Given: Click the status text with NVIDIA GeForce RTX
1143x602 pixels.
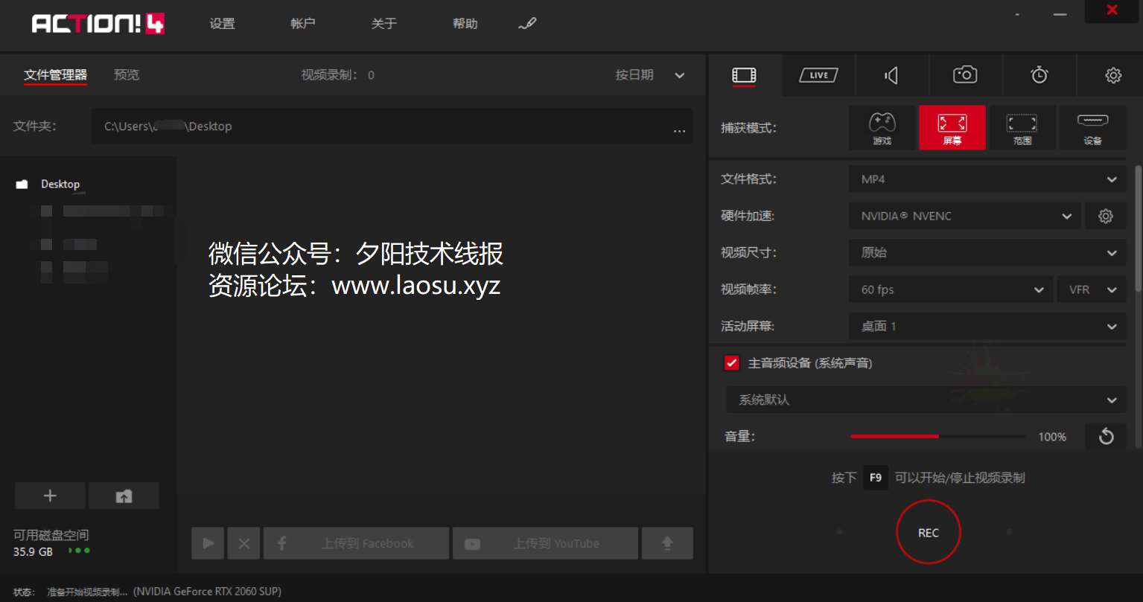Looking at the screenshot, I should tap(164, 592).
